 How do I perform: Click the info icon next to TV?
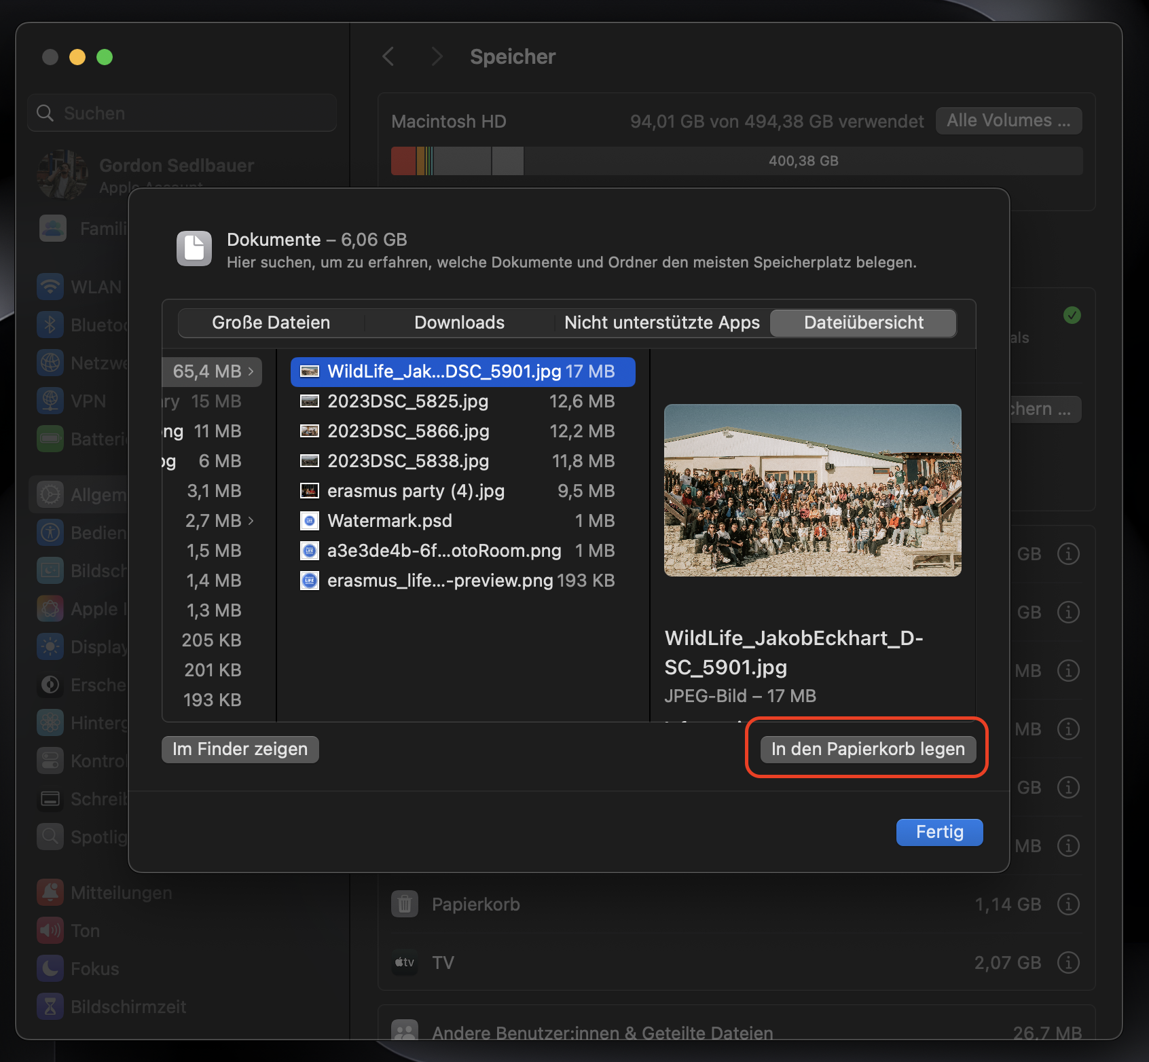1068,962
